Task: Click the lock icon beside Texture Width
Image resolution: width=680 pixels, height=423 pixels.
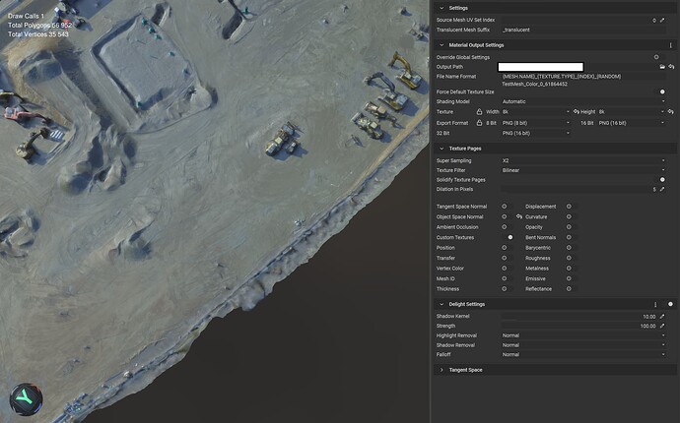Action: click(480, 112)
